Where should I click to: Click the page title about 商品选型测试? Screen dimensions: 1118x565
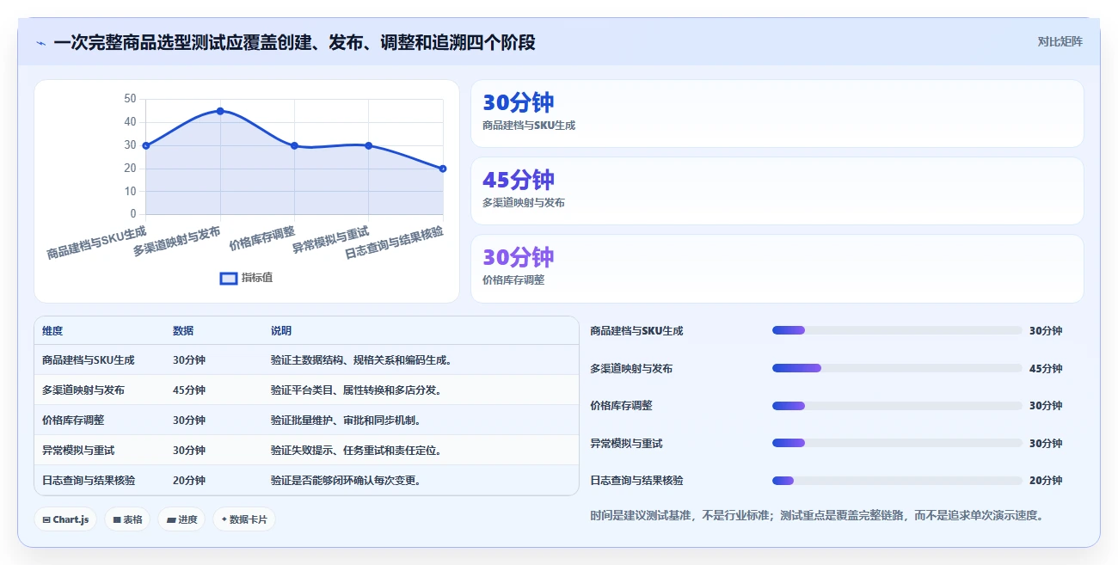point(294,42)
